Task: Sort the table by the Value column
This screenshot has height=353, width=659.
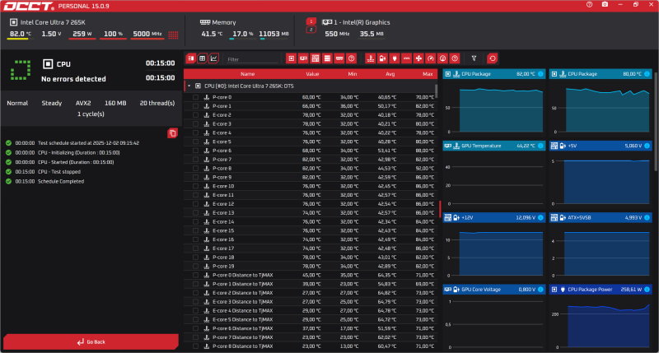Action: 312,74
